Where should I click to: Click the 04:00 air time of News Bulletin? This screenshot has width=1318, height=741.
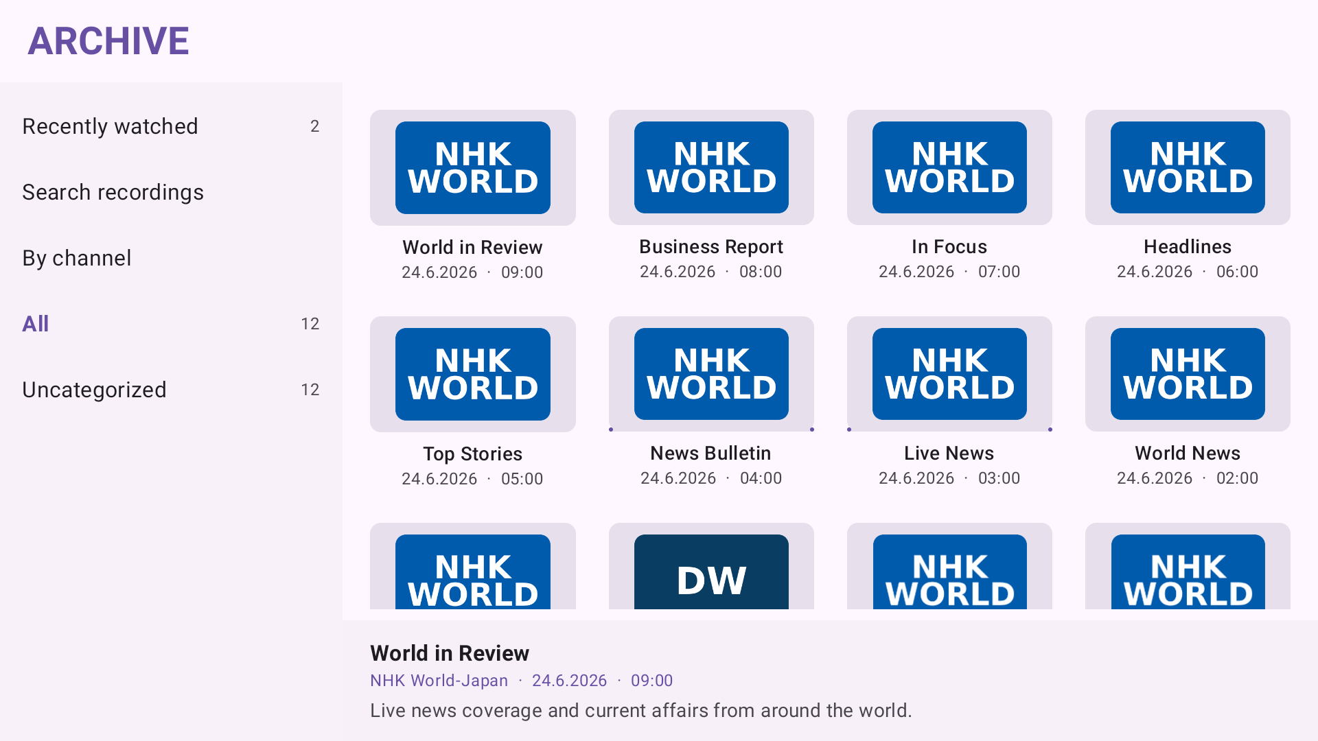point(761,478)
